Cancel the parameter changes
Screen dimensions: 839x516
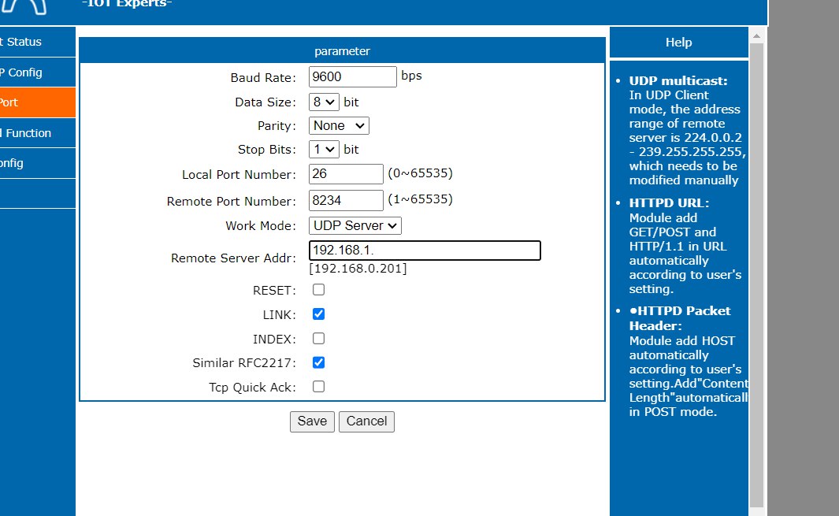click(366, 421)
